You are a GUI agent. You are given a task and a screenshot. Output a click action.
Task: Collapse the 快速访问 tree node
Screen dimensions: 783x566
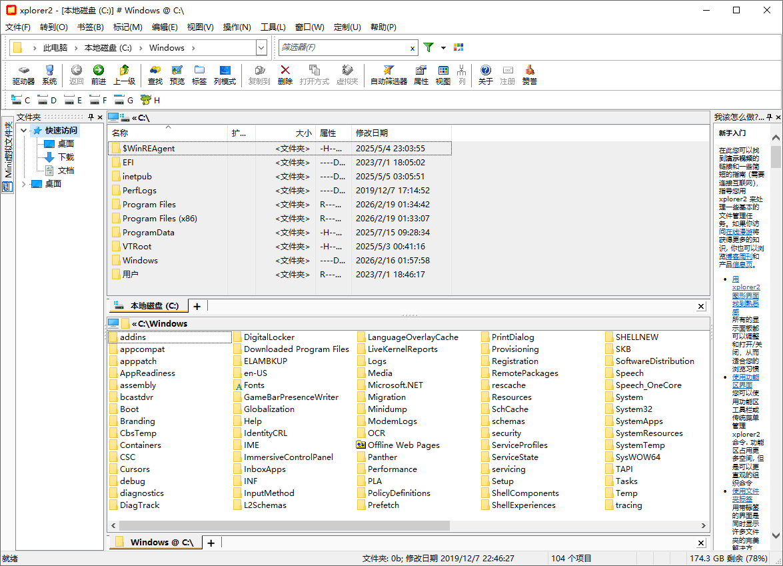click(x=25, y=131)
